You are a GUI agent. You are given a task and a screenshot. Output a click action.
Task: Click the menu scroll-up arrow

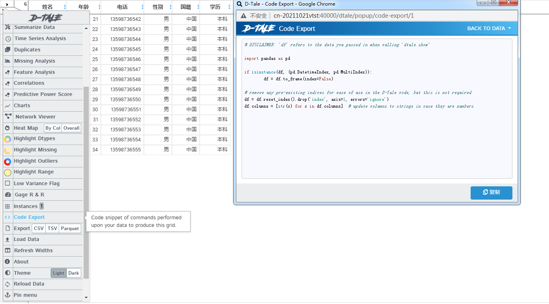pyautogui.click(x=86, y=29)
